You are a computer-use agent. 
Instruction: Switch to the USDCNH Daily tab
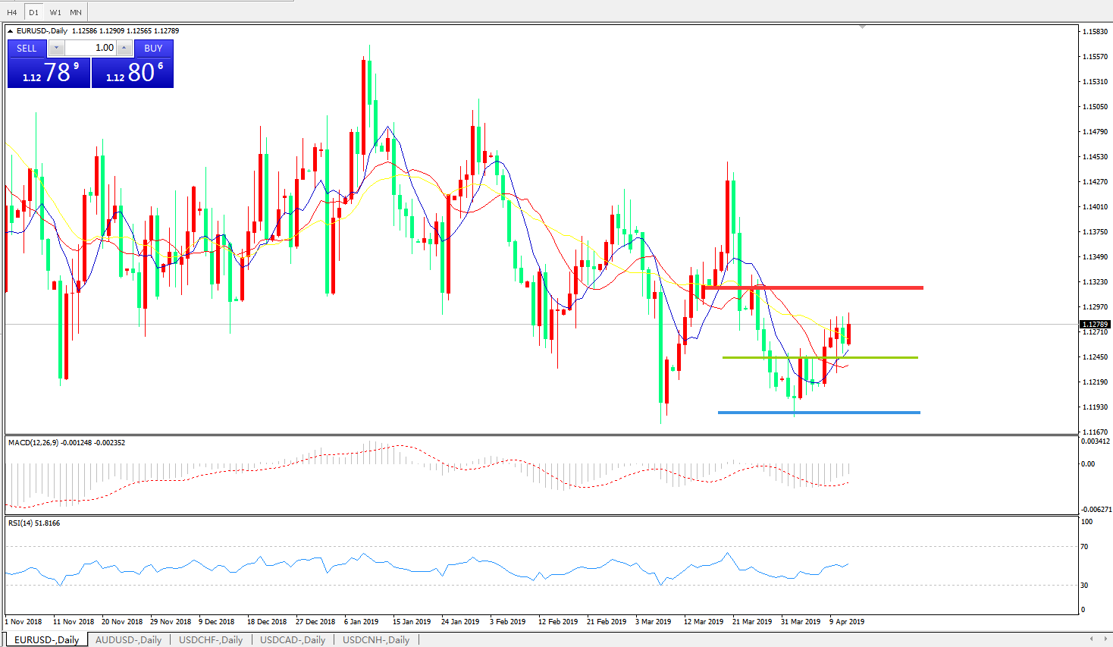376,639
